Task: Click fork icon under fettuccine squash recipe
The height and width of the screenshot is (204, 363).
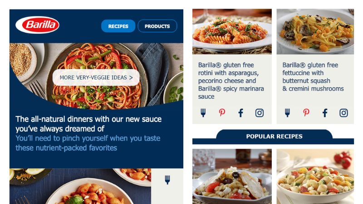Action: pyautogui.click(x=287, y=113)
